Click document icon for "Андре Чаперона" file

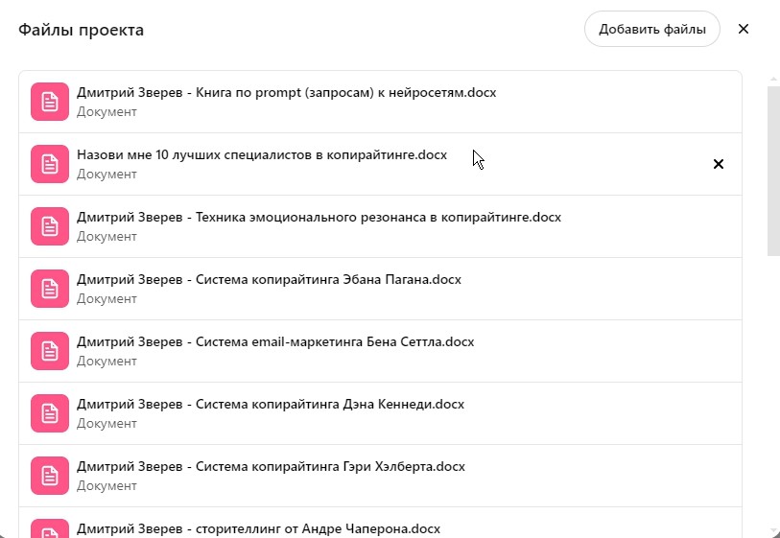50,529
